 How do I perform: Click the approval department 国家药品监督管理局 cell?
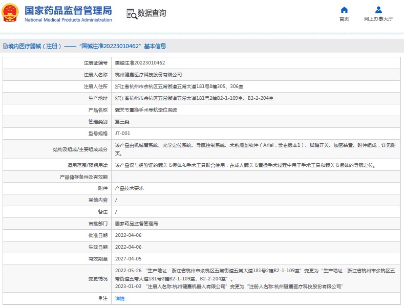tap(136, 224)
